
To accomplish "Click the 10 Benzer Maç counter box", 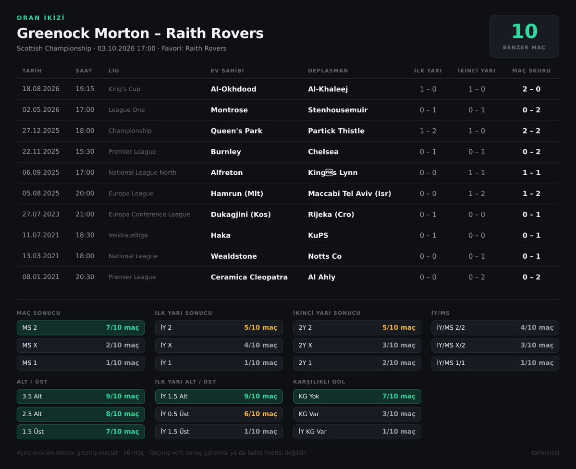I will tap(524, 36).
